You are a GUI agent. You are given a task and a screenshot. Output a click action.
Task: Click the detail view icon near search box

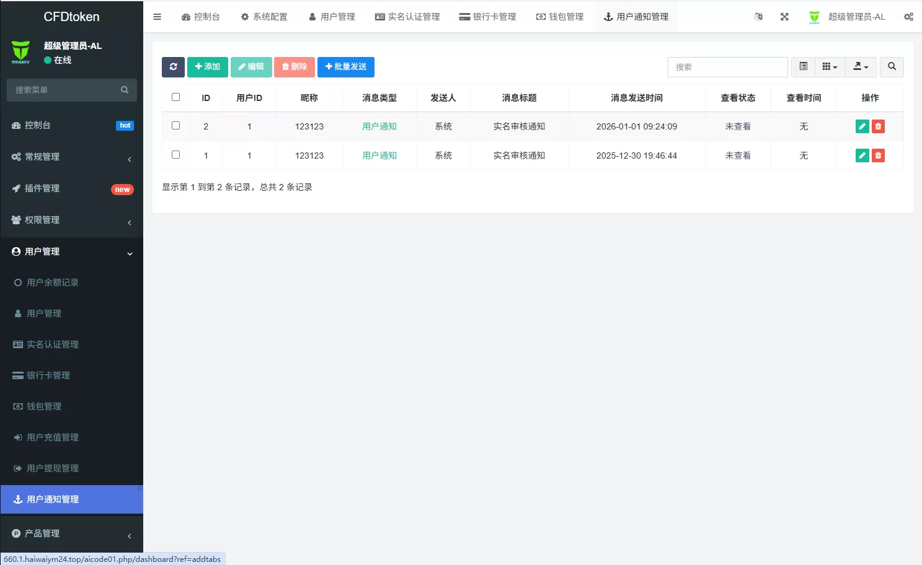point(803,67)
